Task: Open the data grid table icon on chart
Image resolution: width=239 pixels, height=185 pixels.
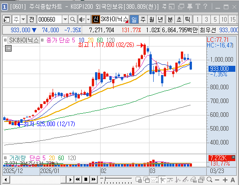Action: click(x=8, y=48)
